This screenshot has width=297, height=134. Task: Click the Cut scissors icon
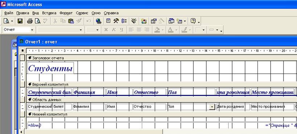click(55, 21)
